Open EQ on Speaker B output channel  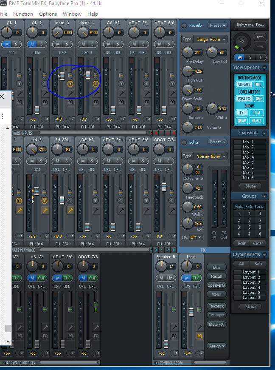(x=174, y=336)
